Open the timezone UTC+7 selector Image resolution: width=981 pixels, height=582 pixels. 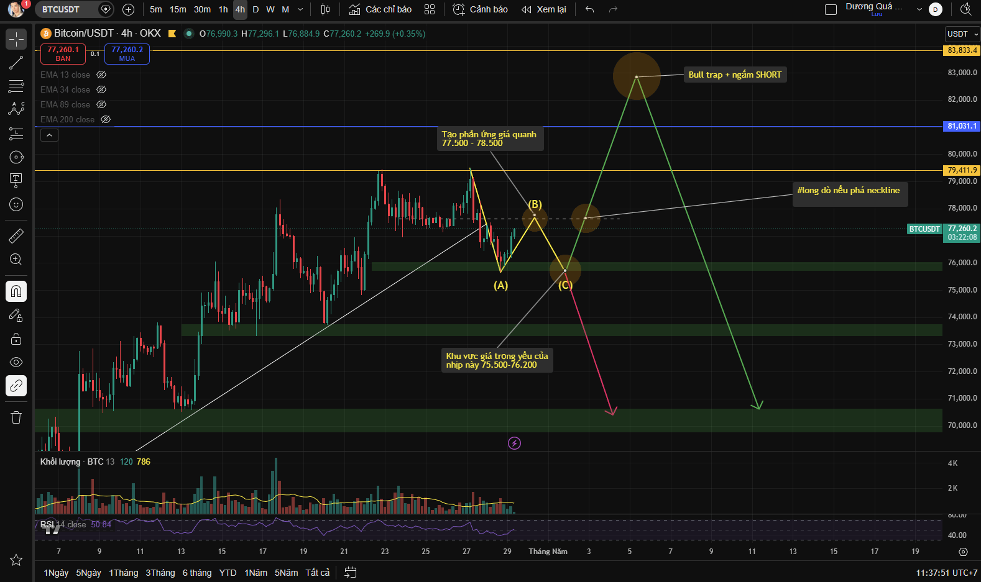click(947, 573)
